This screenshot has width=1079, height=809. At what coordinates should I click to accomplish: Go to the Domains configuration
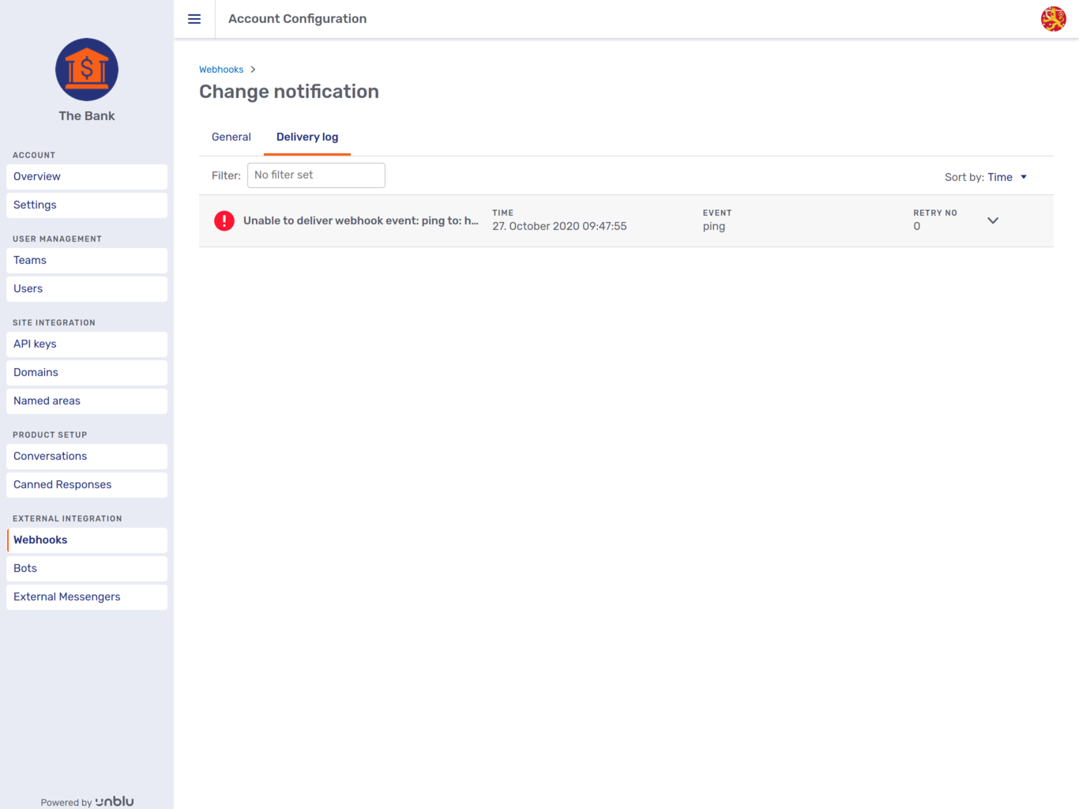(x=36, y=372)
